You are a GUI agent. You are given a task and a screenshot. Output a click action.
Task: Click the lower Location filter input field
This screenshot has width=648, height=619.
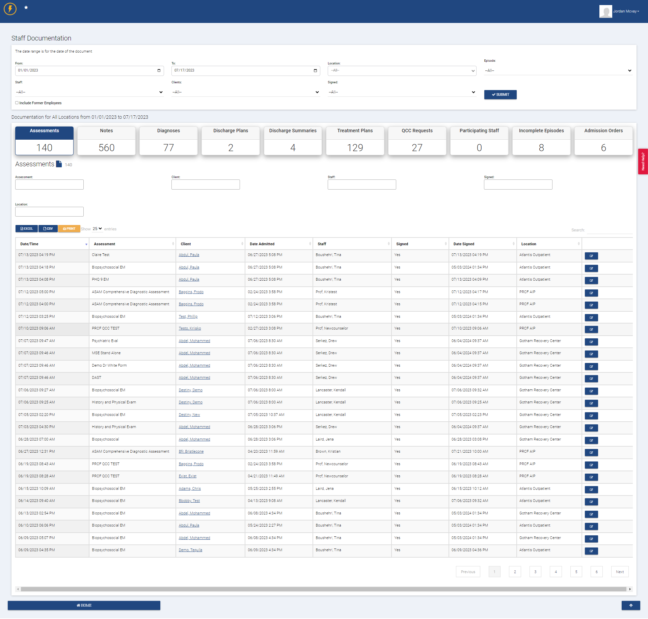point(49,212)
